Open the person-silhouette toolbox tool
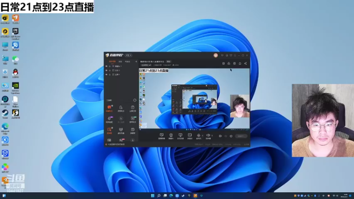Screen dimensions: 354x199 pyautogui.click(x=121, y=108)
